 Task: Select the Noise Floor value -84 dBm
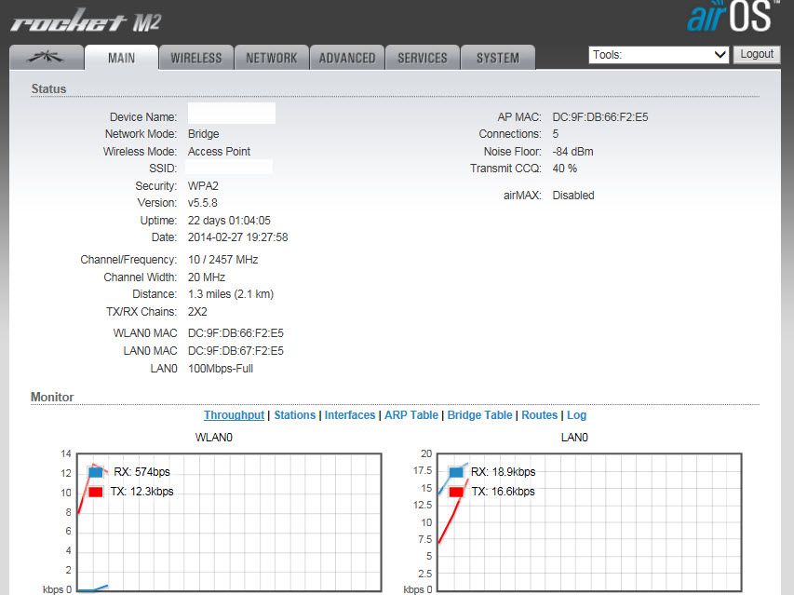(572, 152)
